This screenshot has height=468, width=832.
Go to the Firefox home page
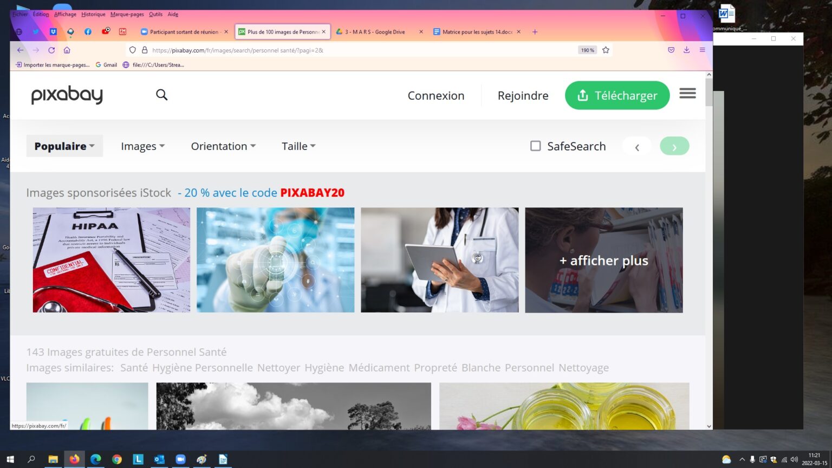67,50
